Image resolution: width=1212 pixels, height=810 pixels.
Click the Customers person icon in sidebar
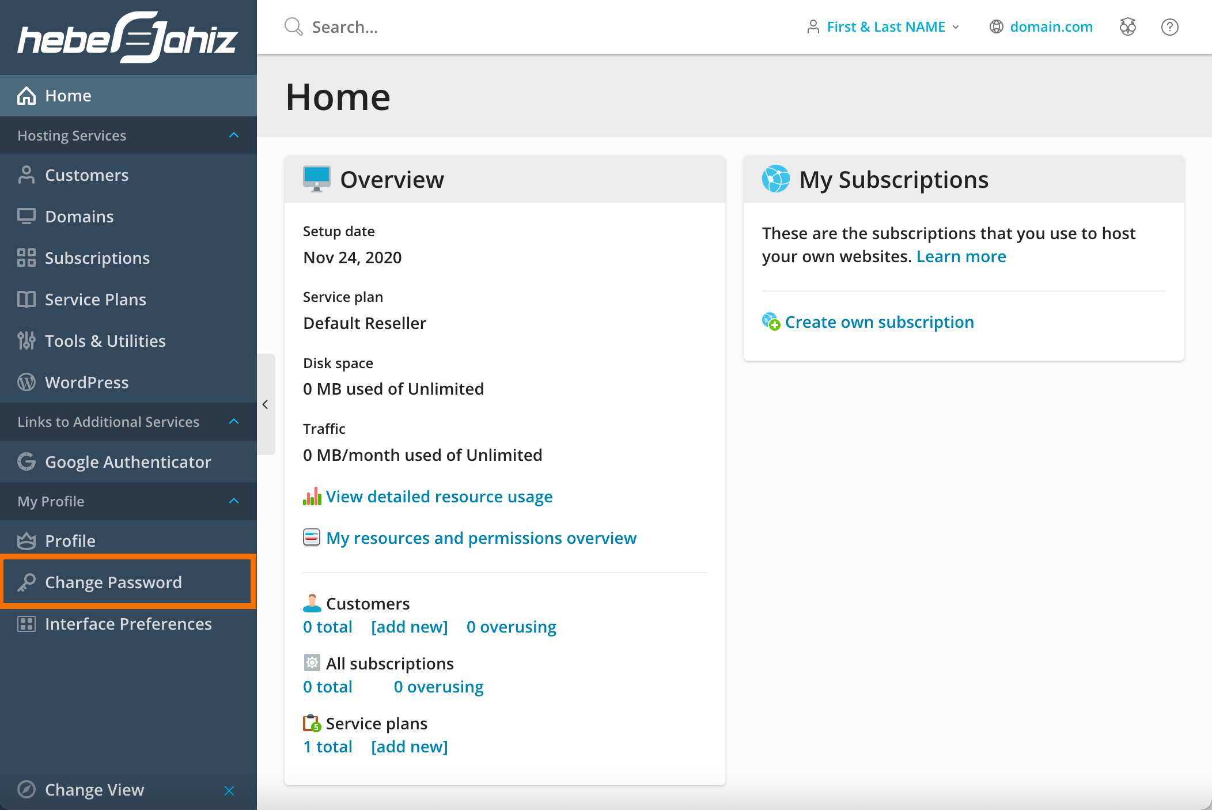26,175
